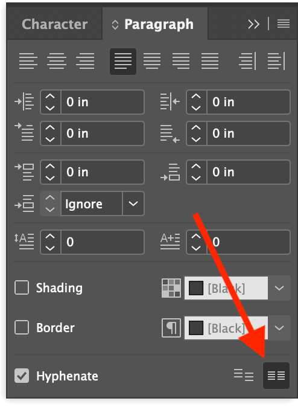Enable the Border checkbox
The width and height of the screenshot is (298, 407).
pyautogui.click(x=22, y=327)
